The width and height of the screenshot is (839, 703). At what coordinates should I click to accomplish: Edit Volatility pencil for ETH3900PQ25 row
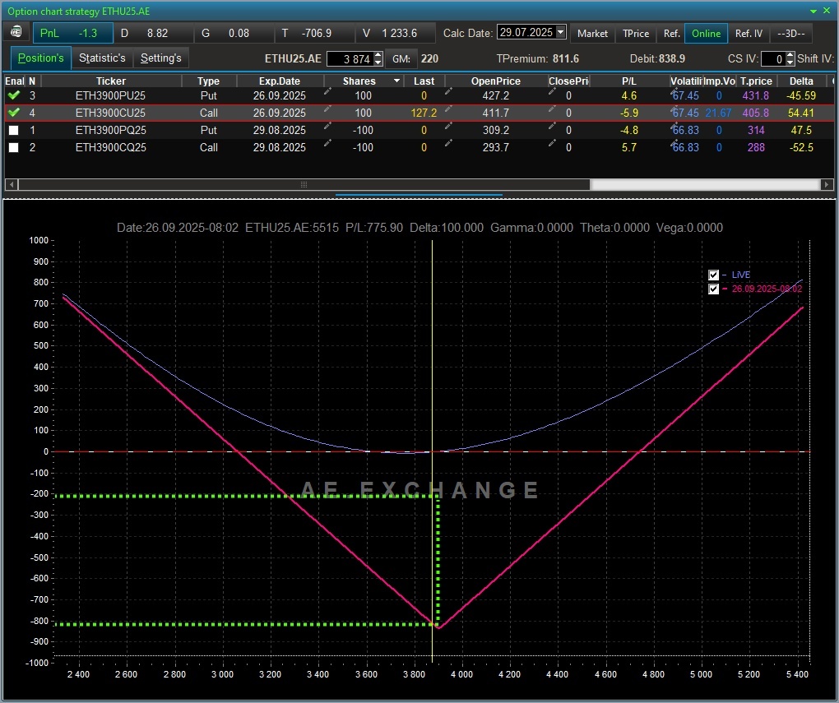(x=674, y=127)
